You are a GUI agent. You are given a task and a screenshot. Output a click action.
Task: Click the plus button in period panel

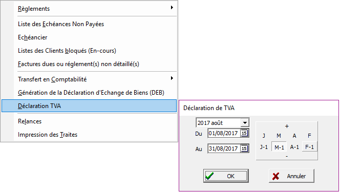coord(287,126)
